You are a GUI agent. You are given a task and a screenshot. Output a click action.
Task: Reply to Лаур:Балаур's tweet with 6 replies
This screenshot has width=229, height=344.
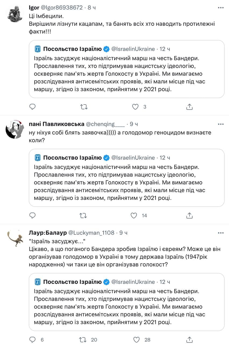(x=32, y=340)
